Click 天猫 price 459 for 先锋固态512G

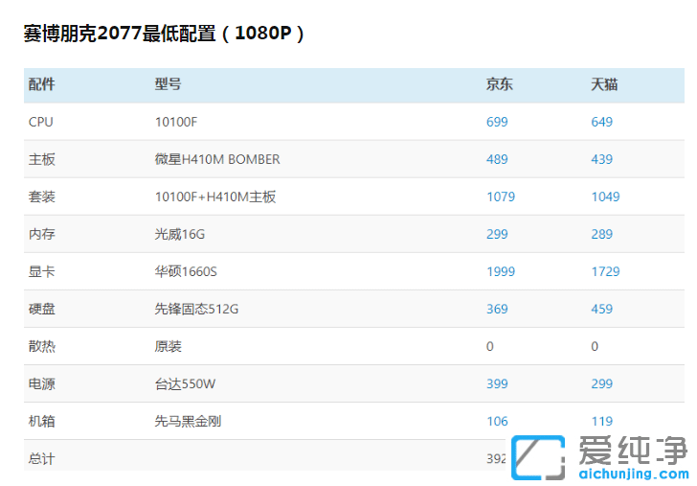click(601, 309)
